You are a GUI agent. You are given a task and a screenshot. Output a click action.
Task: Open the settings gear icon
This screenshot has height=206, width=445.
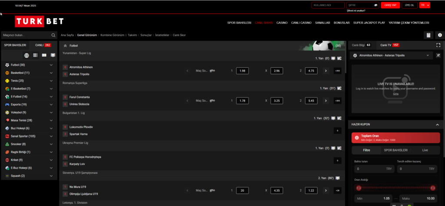440,35
